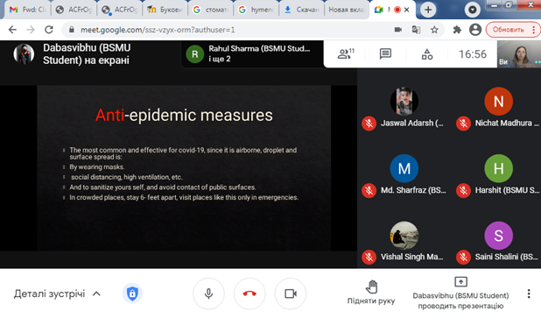Image resolution: width=541 pixels, height=318 pixels.
Task: Bookmark this page with star icon
Action: tap(434, 30)
